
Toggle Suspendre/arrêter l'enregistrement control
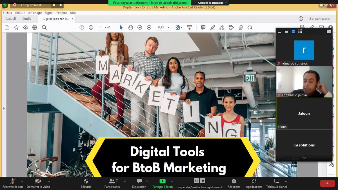(199, 183)
